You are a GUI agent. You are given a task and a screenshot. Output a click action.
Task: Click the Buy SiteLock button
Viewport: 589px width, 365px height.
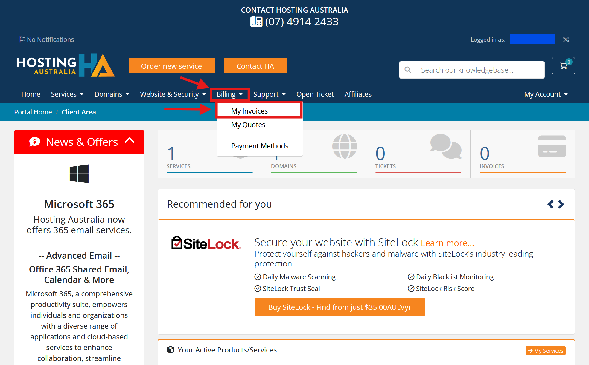(x=340, y=307)
